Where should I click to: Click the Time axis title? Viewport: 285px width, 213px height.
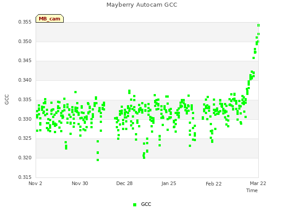point(252,190)
